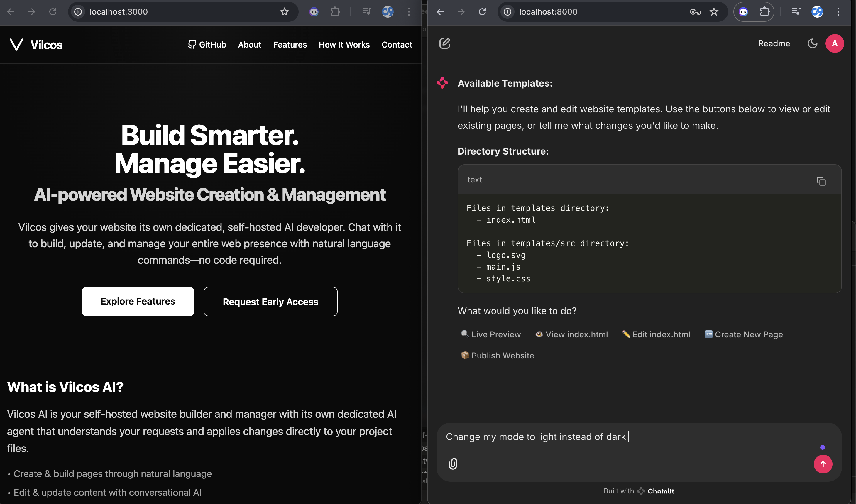Open extensions puzzle icon in right browser
The width and height of the screenshot is (856, 504).
pyautogui.click(x=764, y=12)
